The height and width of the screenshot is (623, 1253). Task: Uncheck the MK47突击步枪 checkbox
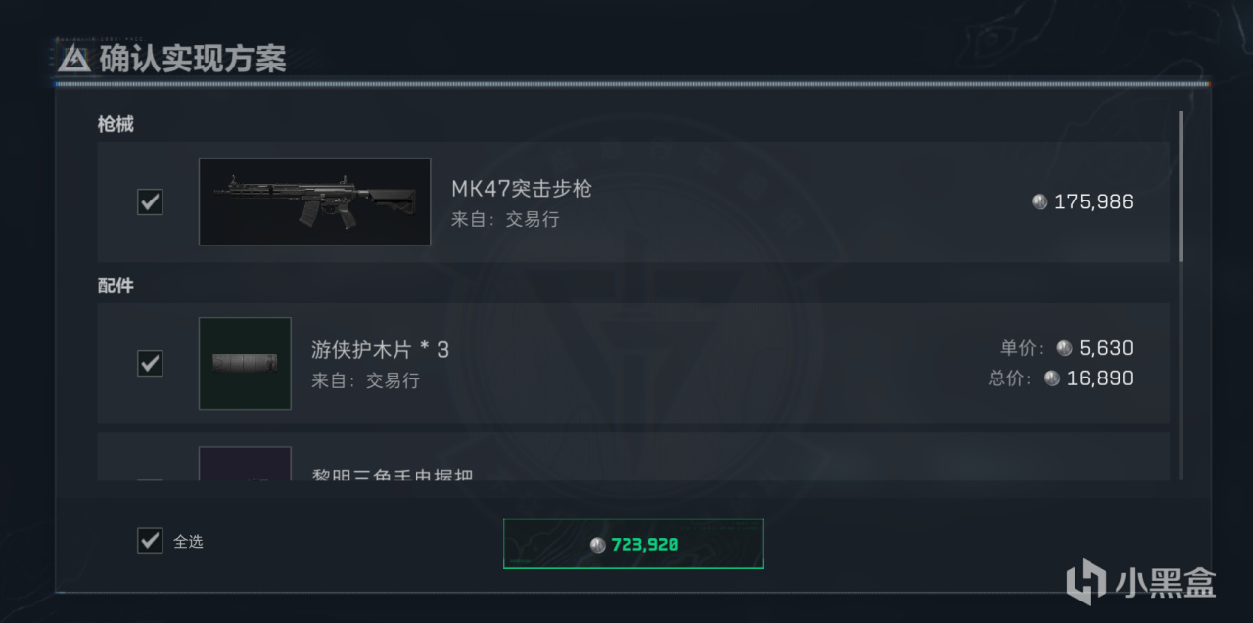pos(150,202)
